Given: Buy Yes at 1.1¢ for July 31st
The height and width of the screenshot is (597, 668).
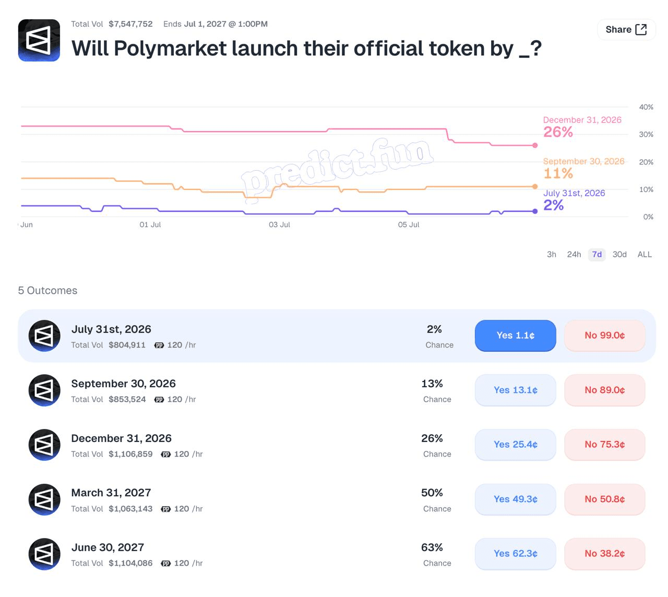Looking at the screenshot, I should 516,336.
